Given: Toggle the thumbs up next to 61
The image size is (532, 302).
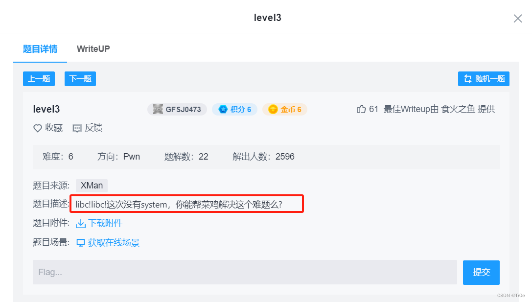Looking at the screenshot, I should (361, 109).
